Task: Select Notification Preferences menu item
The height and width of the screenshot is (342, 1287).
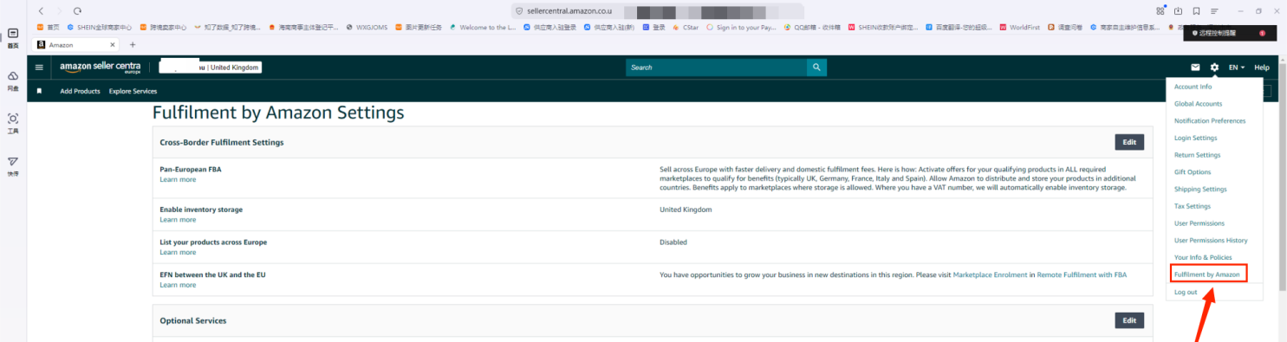Action: pyautogui.click(x=1210, y=121)
